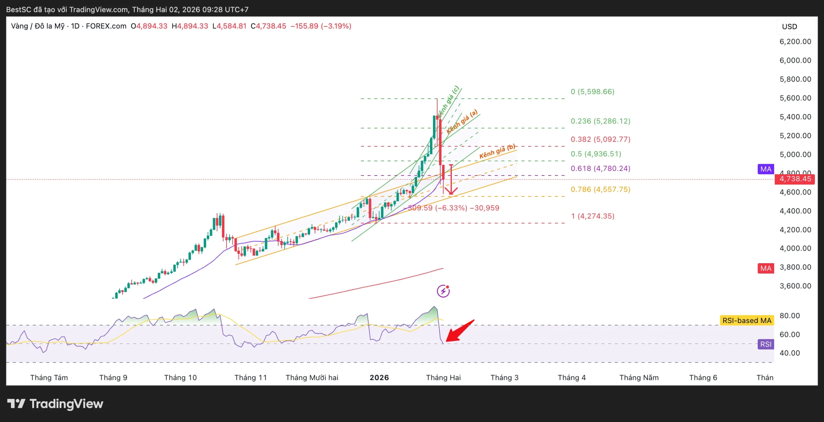Click Tháng Hai on the time axis
This screenshot has width=824, height=422.
(x=443, y=378)
